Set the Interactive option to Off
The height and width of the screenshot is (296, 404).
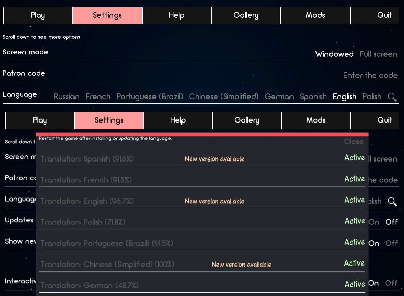pos(391,283)
